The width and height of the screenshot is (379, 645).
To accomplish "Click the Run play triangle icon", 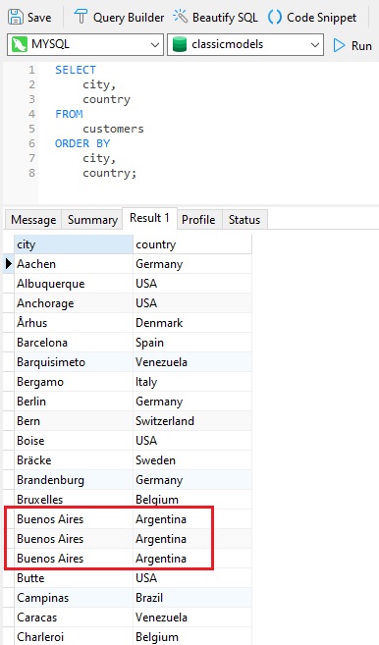I will click(339, 45).
